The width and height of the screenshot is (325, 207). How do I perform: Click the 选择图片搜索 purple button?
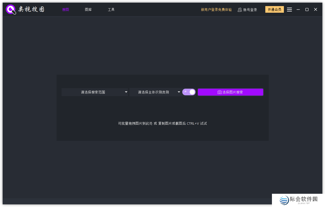(x=230, y=92)
